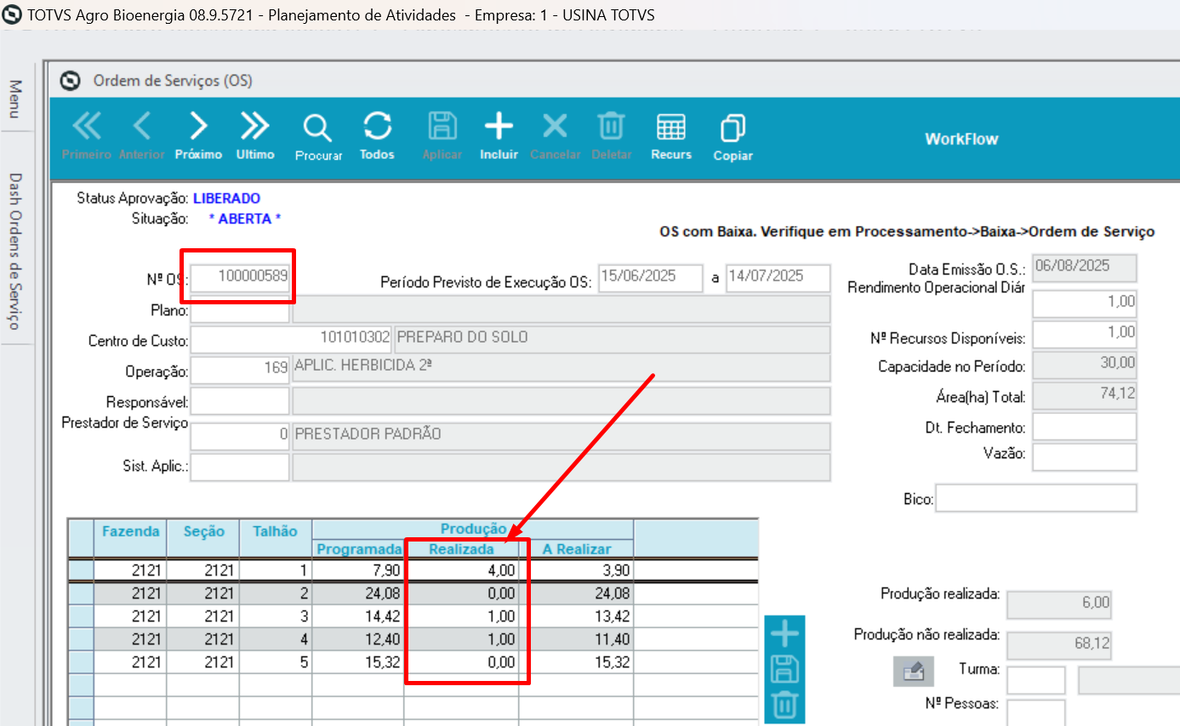Click the Dt. Fechamento field
This screenshot has height=726, width=1180.
(1085, 427)
